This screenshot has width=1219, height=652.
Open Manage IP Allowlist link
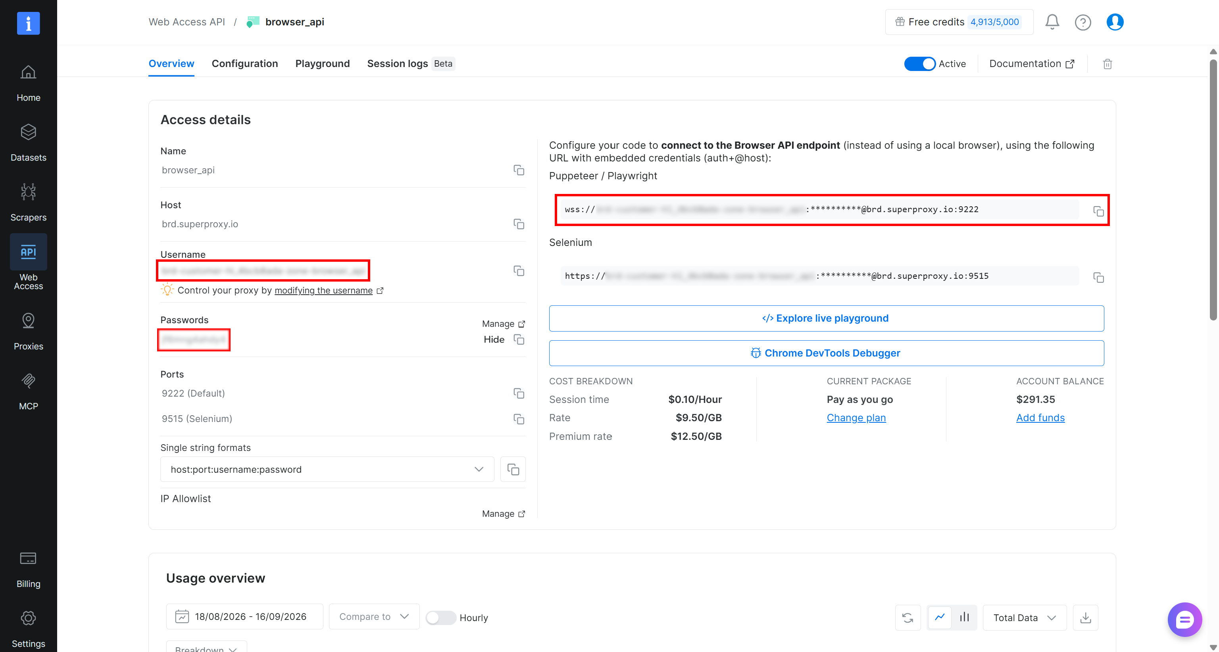pos(503,514)
